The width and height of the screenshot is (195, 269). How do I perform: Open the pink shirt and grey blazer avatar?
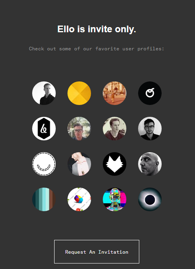click(79, 164)
